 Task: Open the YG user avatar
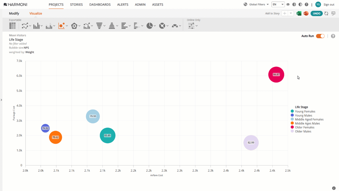[318, 5]
